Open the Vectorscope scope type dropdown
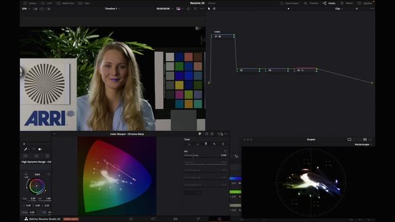Image resolution: width=395 pixels, height=222 pixels. point(363,144)
